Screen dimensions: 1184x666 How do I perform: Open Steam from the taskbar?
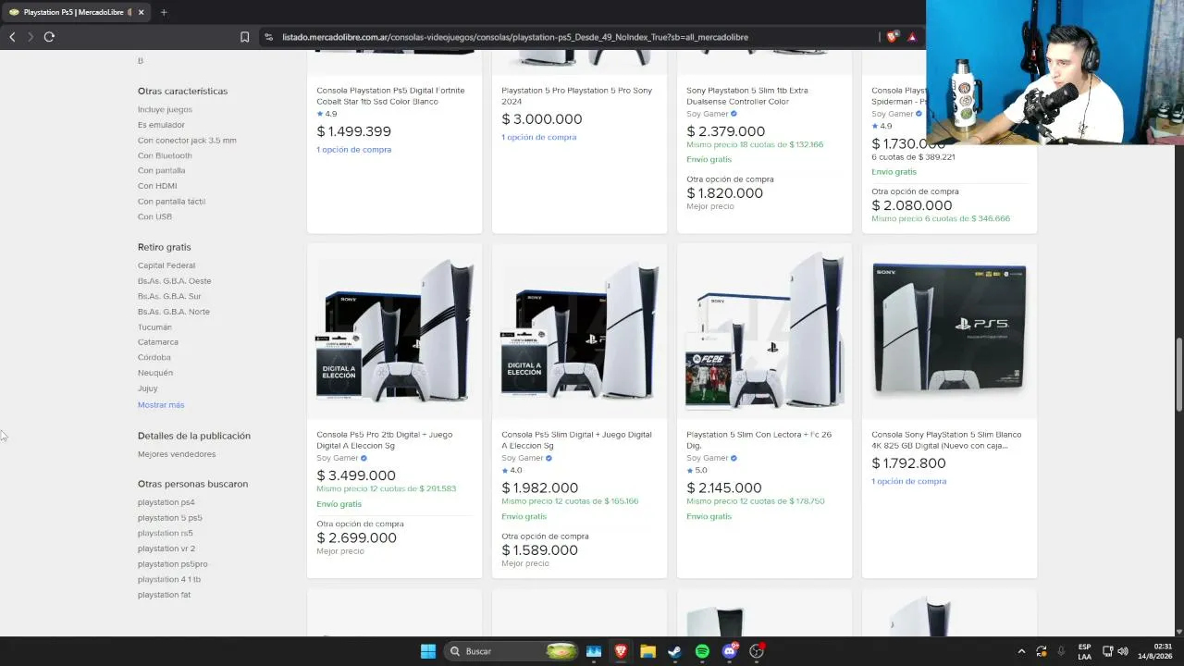tap(675, 651)
